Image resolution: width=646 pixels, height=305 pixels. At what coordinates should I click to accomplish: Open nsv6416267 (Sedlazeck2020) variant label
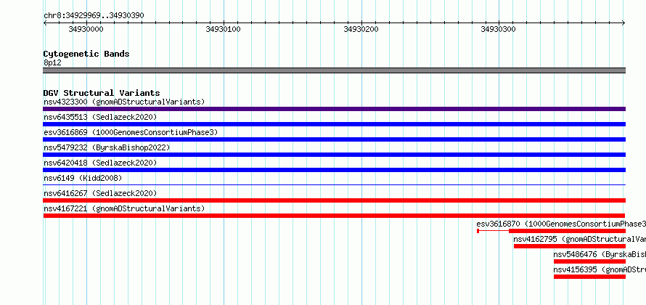(x=100, y=193)
